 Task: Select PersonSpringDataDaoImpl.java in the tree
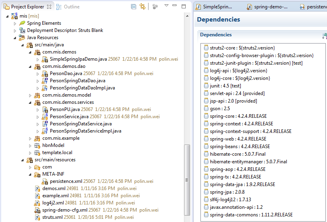click(x=82, y=88)
